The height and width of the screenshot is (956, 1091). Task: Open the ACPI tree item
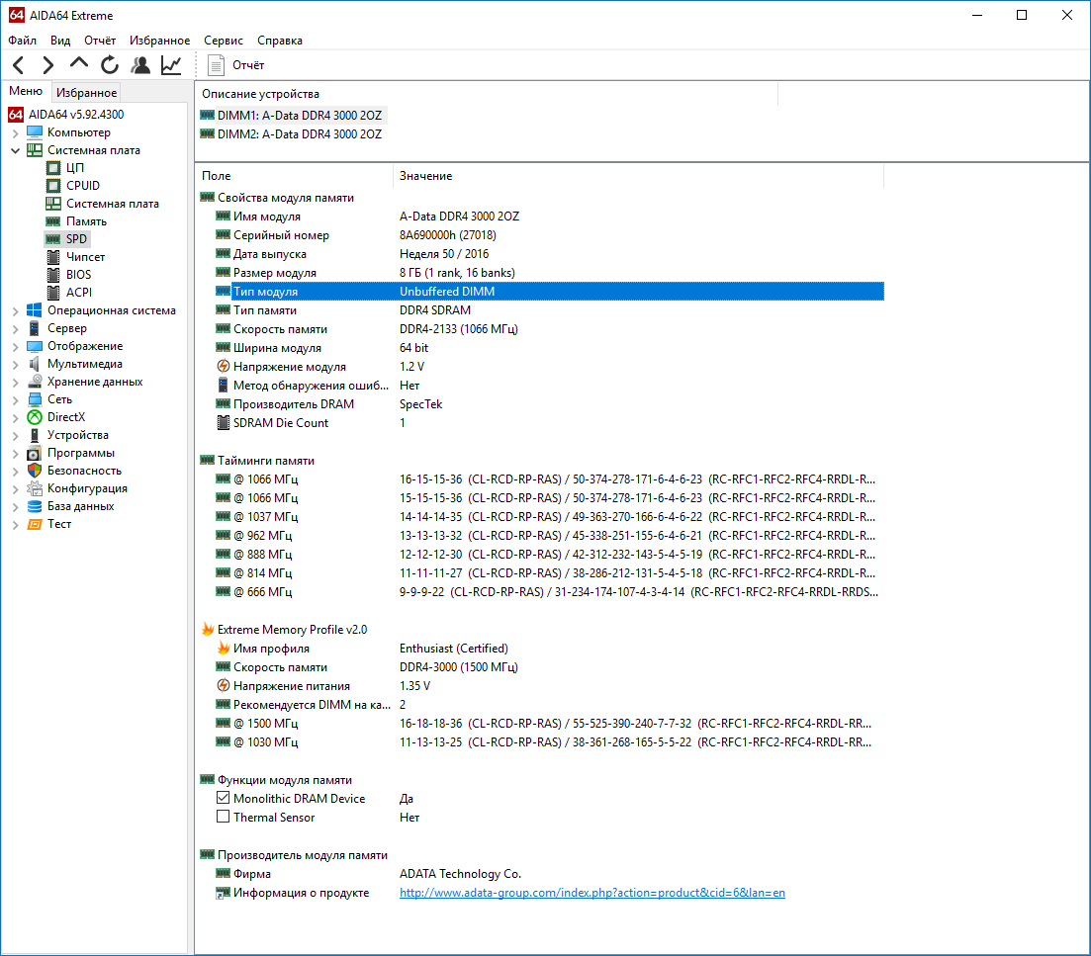(78, 293)
